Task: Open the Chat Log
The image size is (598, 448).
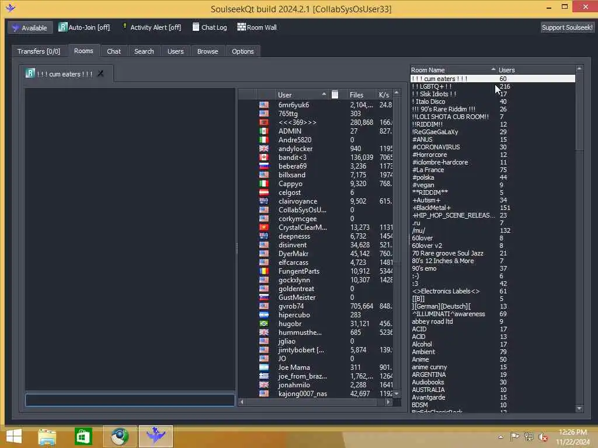Action: [210, 27]
